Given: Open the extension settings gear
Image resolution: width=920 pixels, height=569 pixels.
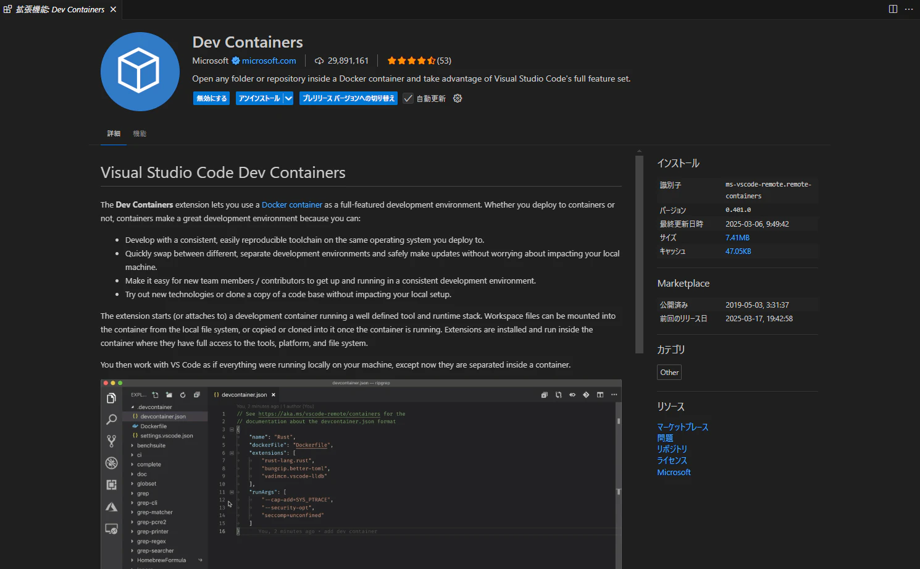Looking at the screenshot, I should 458,98.
